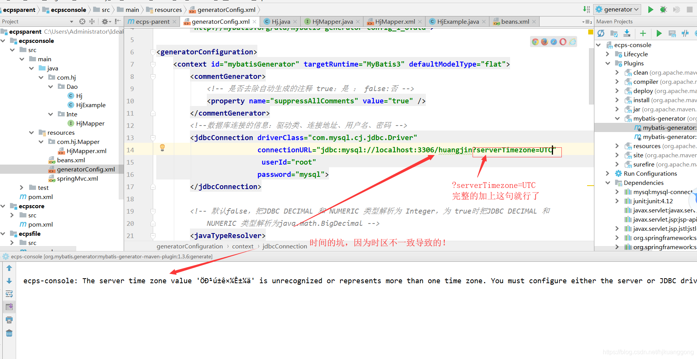Toggle fold marker at line 13 jdbcConnection
Image resolution: width=697 pixels, height=359 pixels.
pyautogui.click(x=153, y=138)
